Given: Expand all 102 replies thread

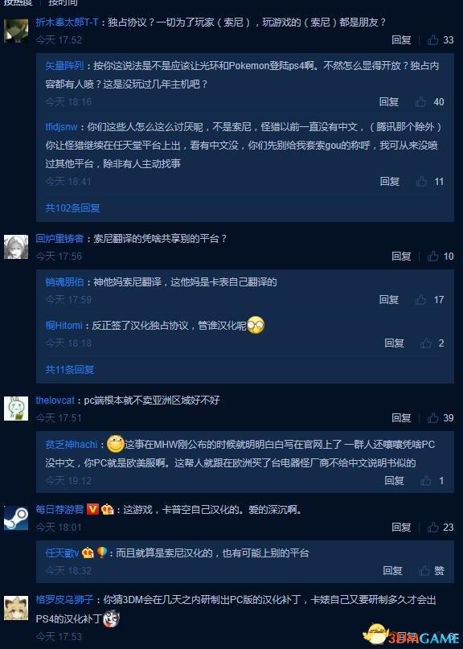Looking at the screenshot, I should 72,207.
